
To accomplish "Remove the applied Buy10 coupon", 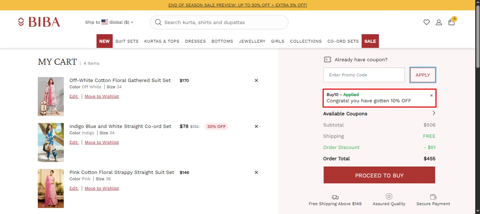I will click(x=431, y=96).
